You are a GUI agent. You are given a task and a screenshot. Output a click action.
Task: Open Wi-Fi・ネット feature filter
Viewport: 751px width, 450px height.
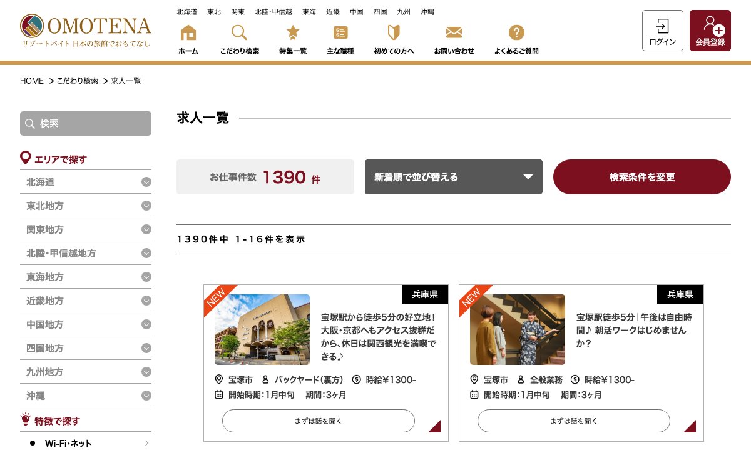86,443
